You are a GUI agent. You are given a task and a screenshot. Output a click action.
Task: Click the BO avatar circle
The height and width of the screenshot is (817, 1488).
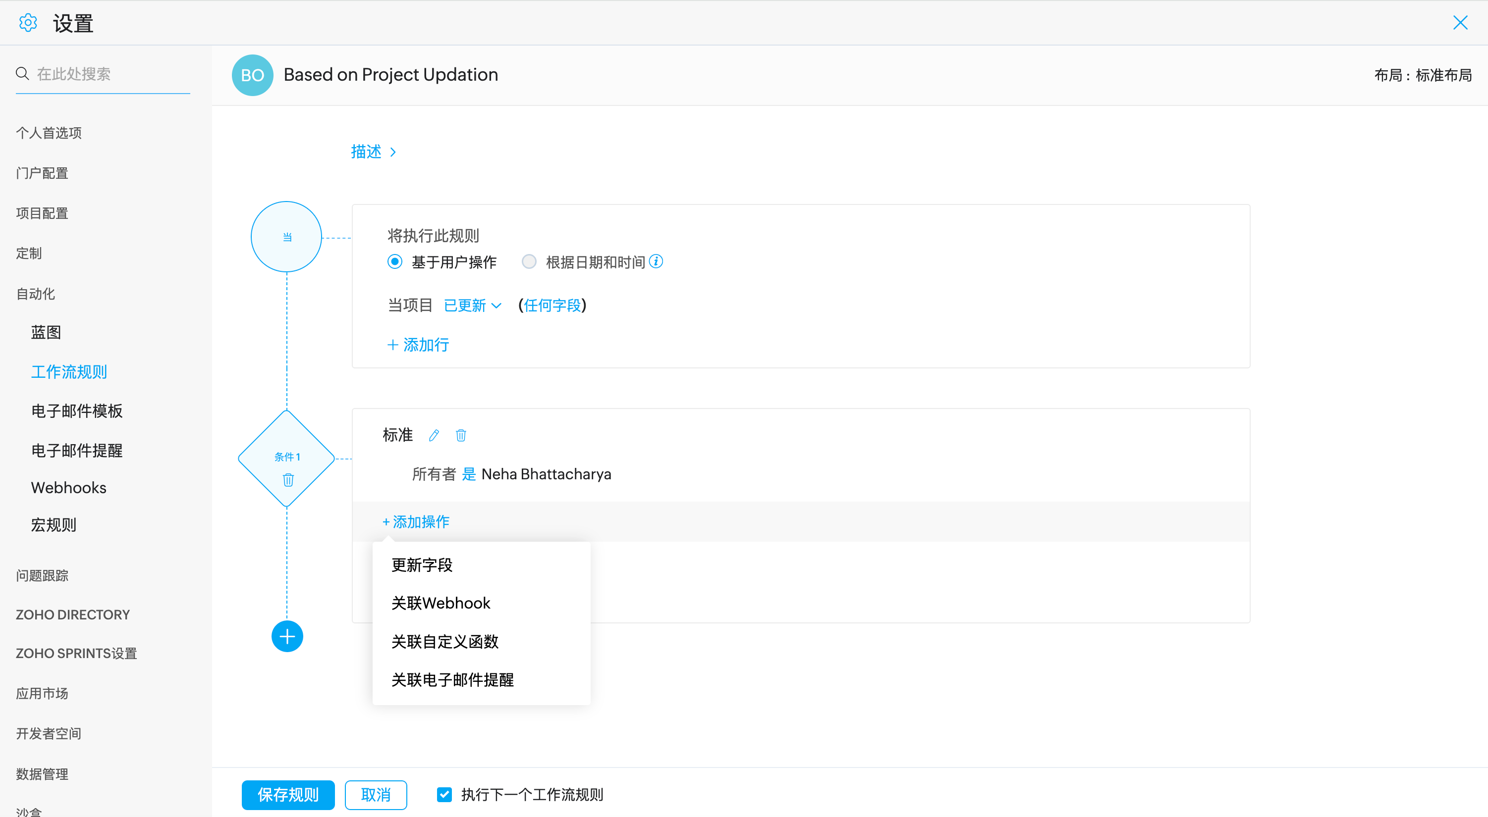pyautogui.click(x=252, y=75)
